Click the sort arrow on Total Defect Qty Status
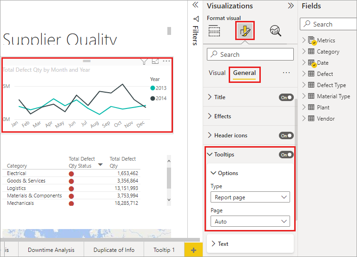Viewport: 357px width, 257px height. tap(100, 165)
